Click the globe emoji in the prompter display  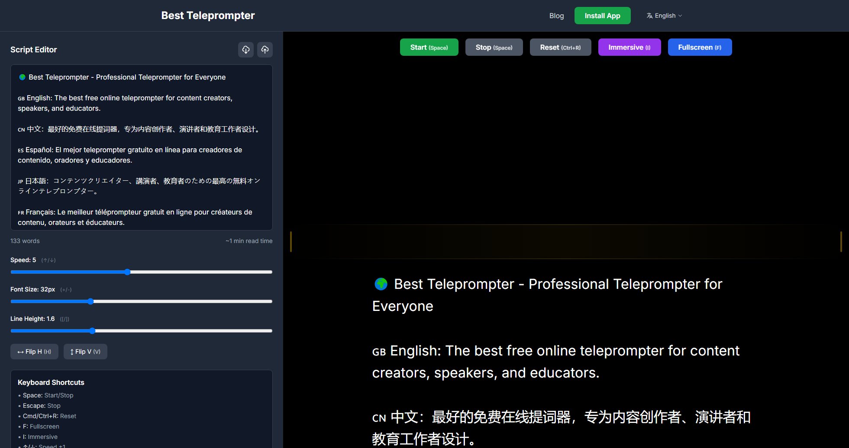381,284
